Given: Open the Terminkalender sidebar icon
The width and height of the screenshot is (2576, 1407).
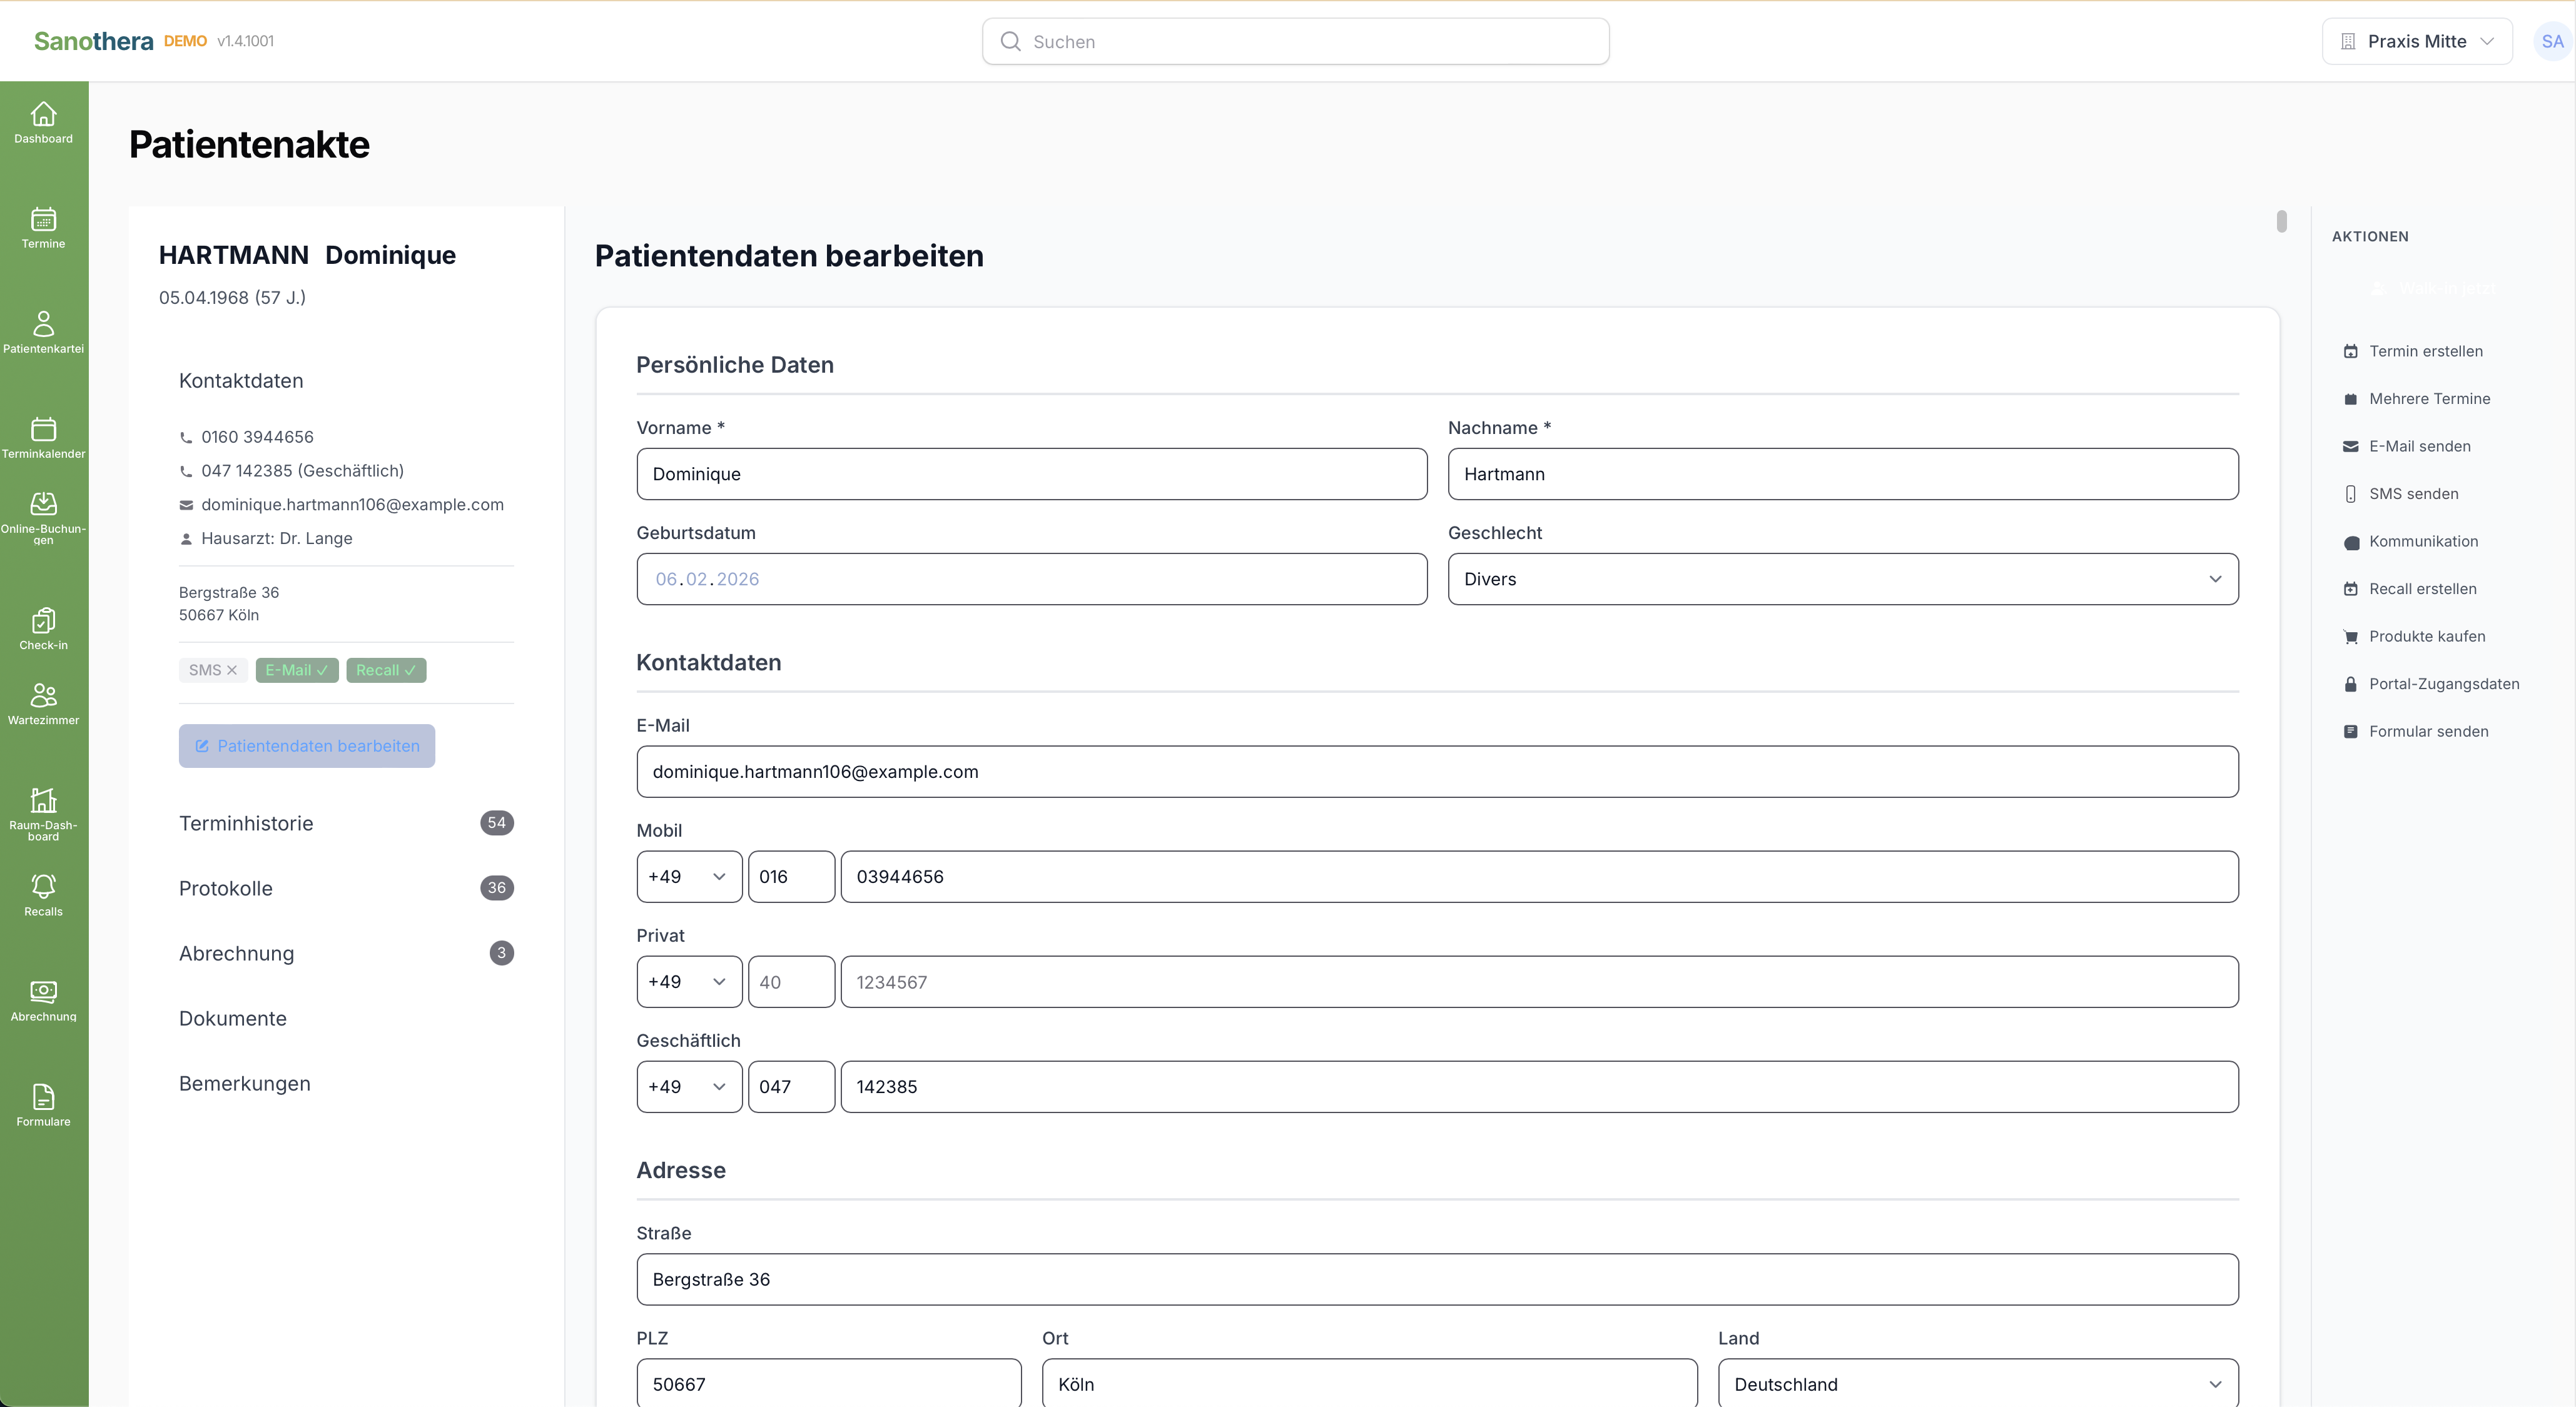Looking at the screenshot, I should (43, 438).
